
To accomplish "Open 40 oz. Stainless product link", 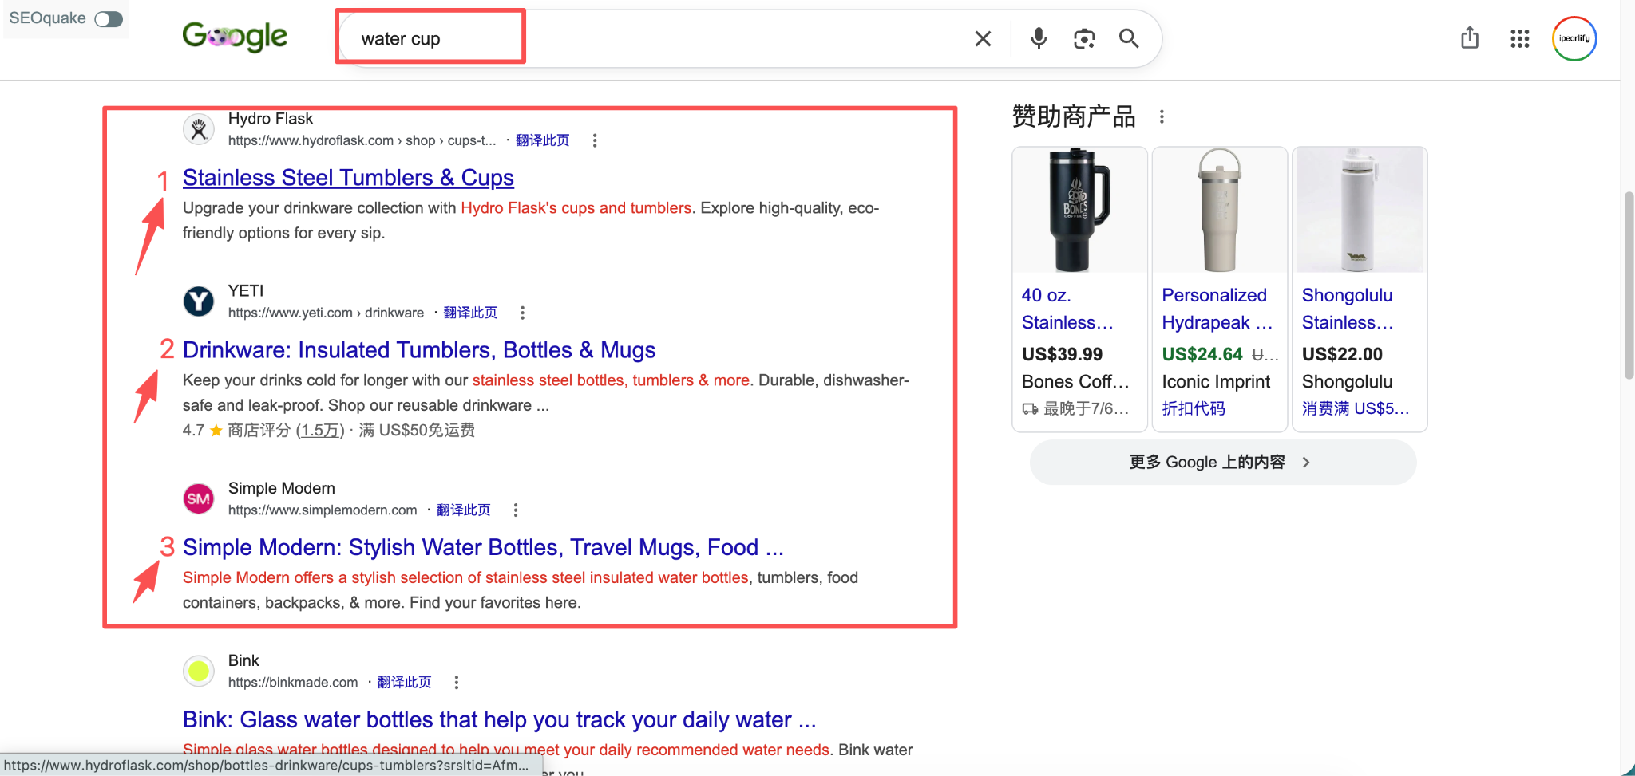I will coord(1067,309).
